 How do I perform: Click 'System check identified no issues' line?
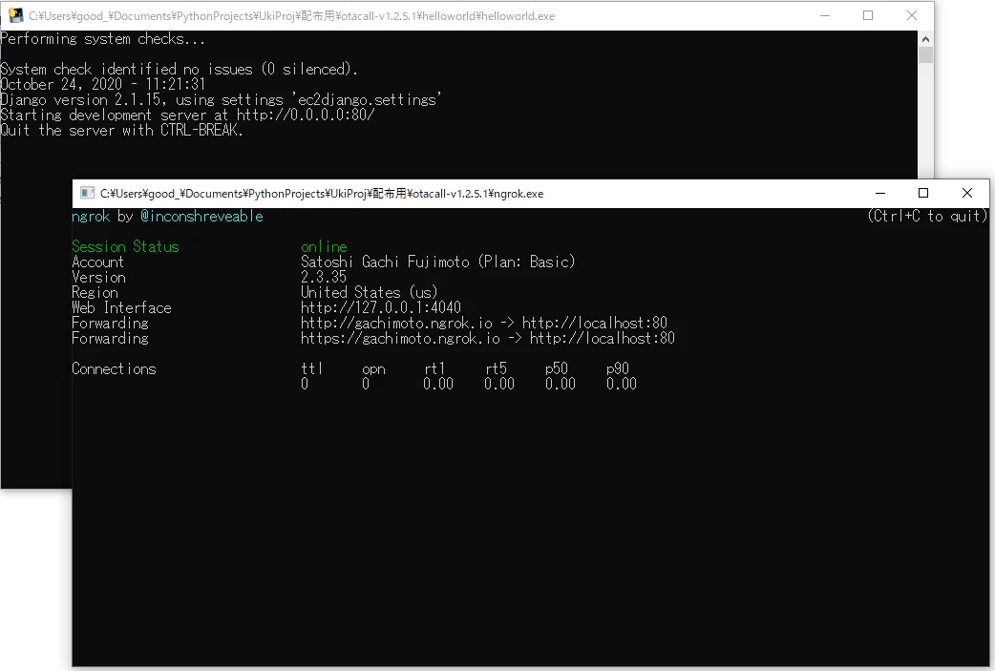click(179, 69)
